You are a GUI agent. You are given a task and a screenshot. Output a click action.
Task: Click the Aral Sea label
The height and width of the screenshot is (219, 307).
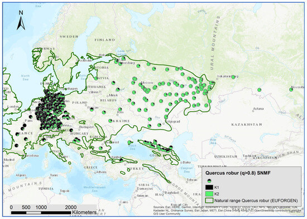click(x=213, y=141)
